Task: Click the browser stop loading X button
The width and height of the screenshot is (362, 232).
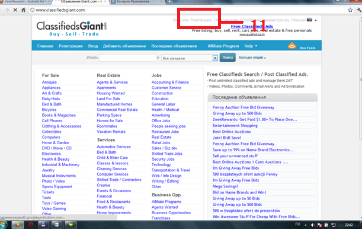Action: [x=15, y=10]
